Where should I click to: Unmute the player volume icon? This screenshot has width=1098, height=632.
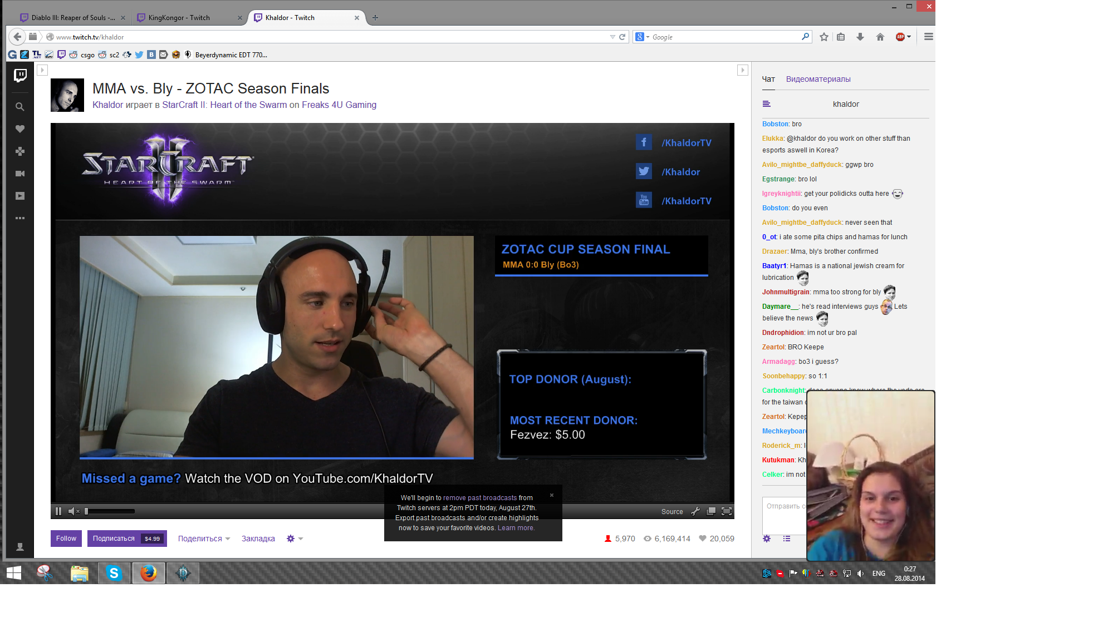[x=73, y=511]
